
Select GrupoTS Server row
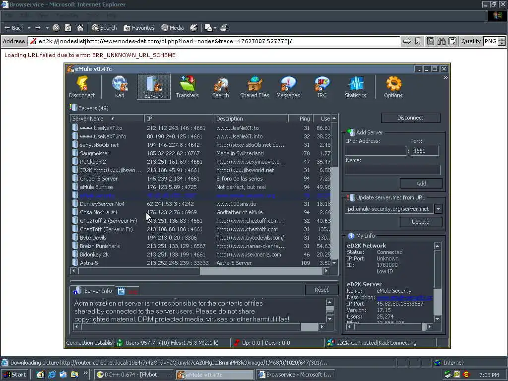coord(201,179)
